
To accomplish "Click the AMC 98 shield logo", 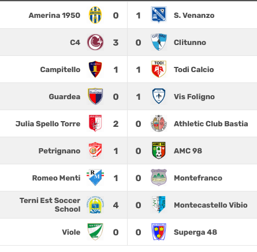I will click(x=159, y=151).
